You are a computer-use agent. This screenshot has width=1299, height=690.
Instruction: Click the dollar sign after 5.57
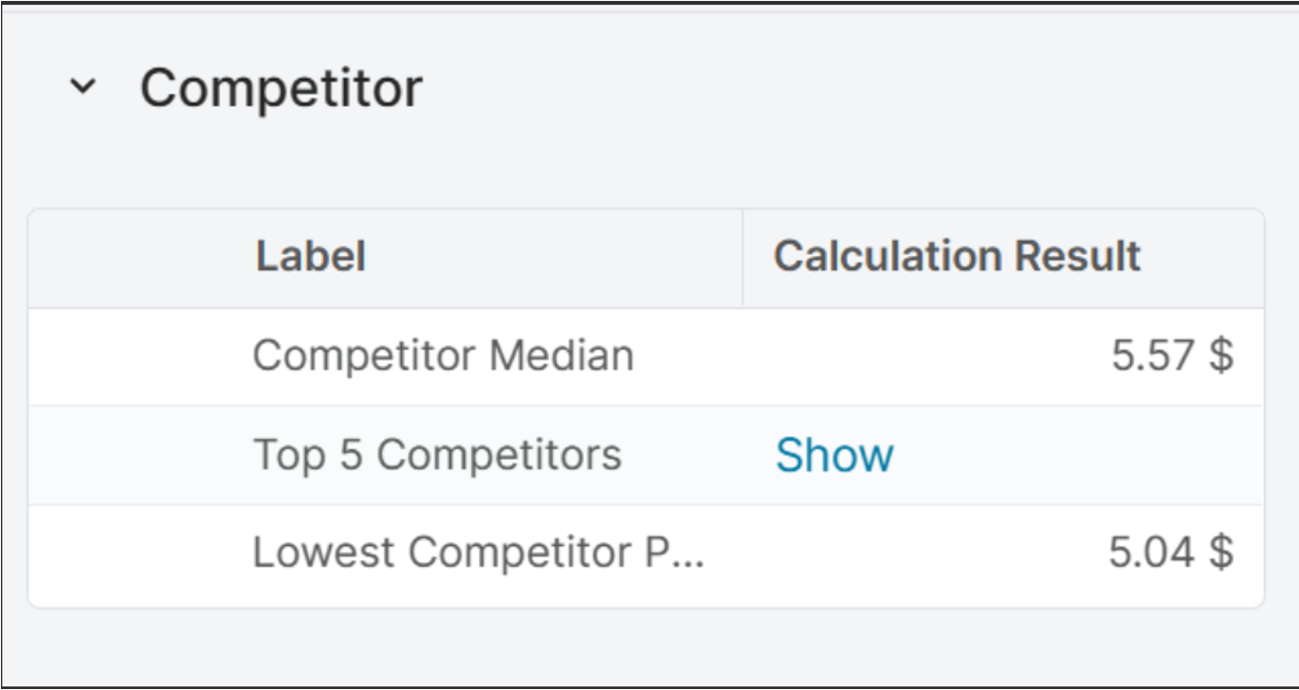[1221, 356]
